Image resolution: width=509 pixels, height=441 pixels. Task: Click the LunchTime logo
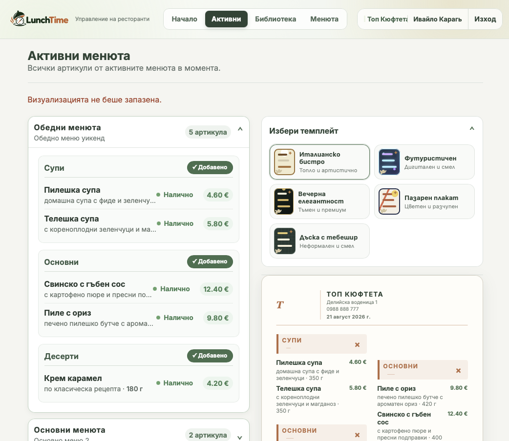pyautogui.click(x=40, y=19)
